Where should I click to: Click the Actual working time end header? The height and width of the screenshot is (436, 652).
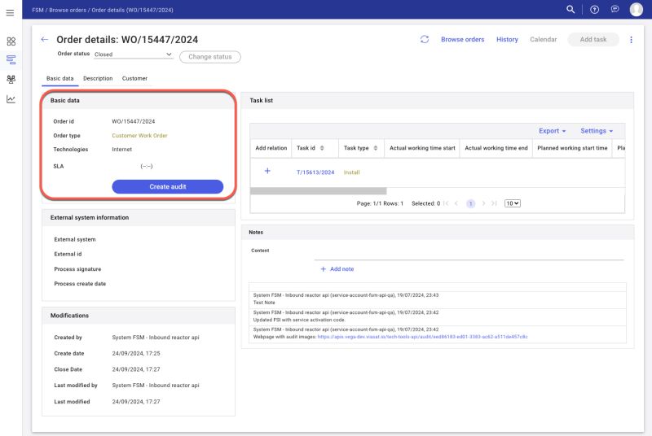point(496,148)
